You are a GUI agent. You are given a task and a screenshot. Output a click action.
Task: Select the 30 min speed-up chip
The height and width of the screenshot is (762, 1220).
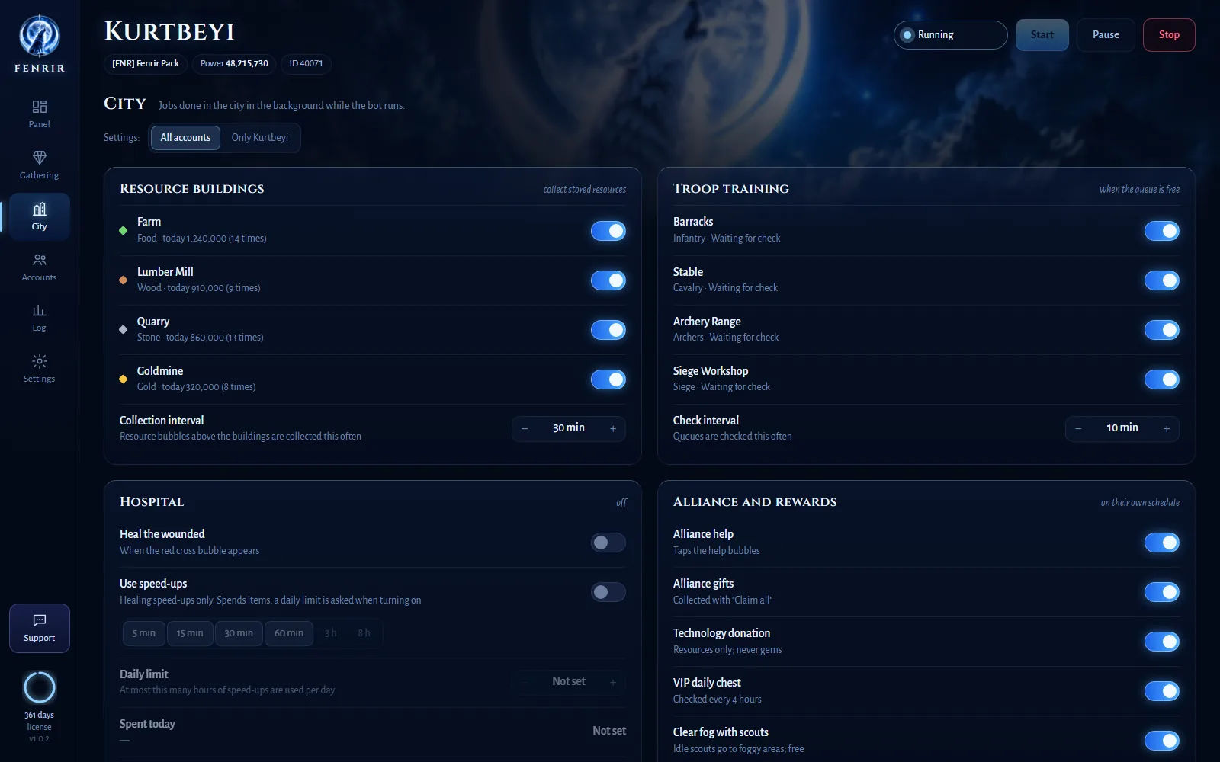pyautogui.click(x=239, y=633)
